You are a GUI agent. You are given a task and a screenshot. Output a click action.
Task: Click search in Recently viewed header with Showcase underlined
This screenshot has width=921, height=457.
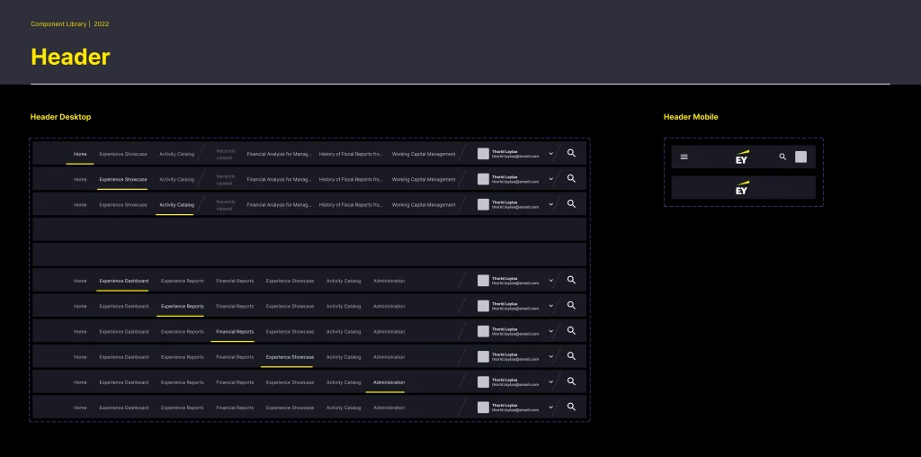571,178
